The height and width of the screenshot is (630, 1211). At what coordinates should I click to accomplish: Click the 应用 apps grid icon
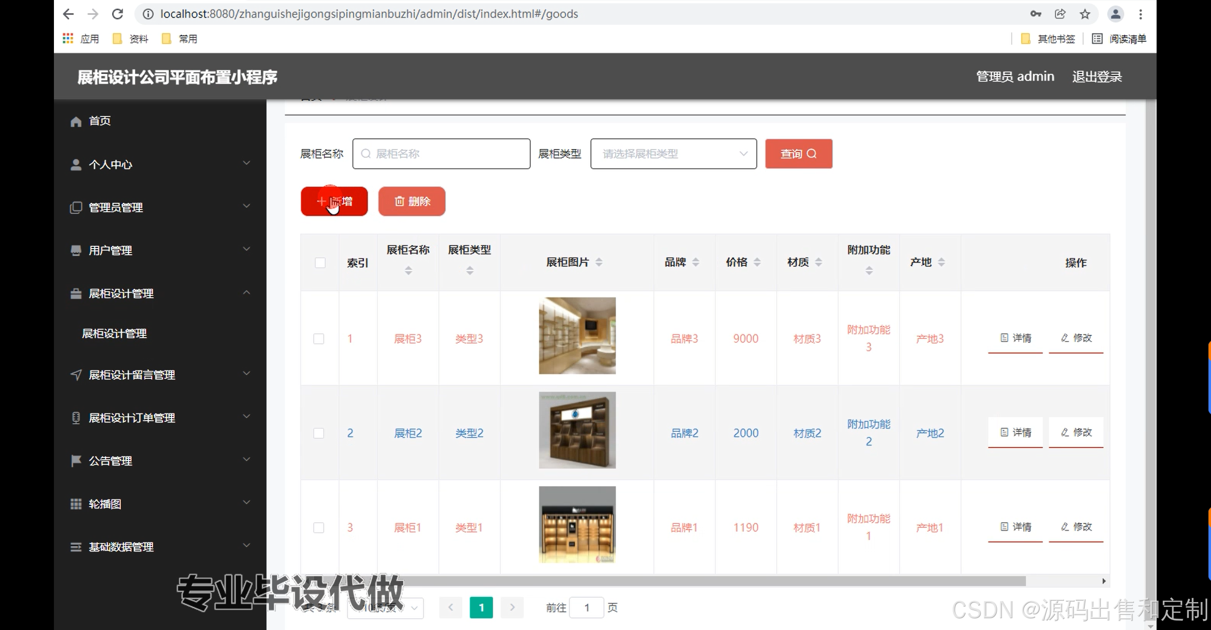tap(68, 38)
